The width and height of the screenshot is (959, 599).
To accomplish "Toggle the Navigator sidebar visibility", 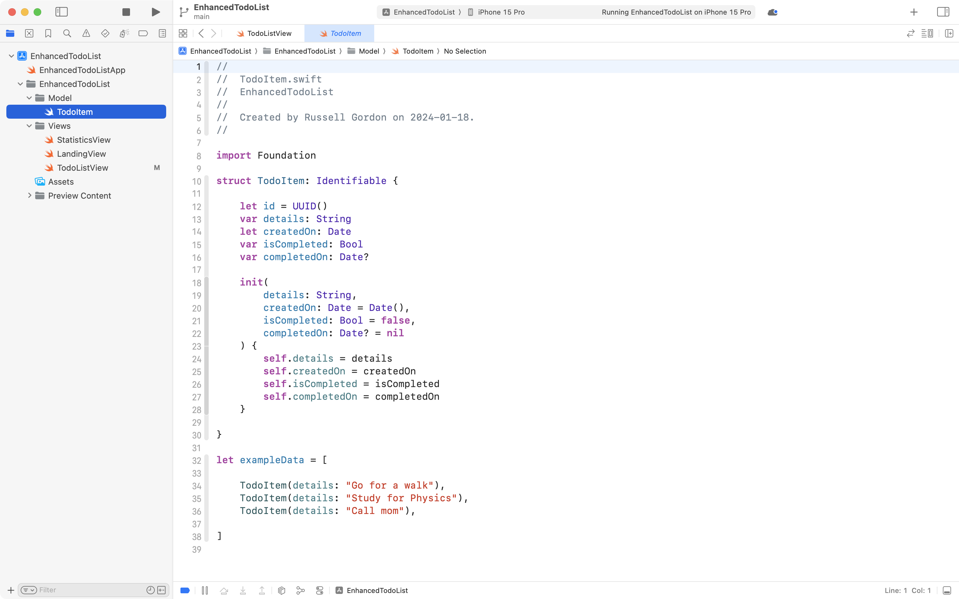I will pos(62,12).
